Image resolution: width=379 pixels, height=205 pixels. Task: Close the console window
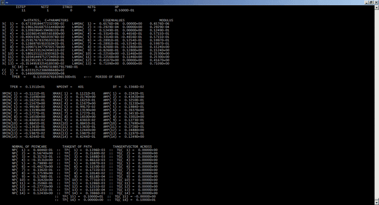point(375,1)
